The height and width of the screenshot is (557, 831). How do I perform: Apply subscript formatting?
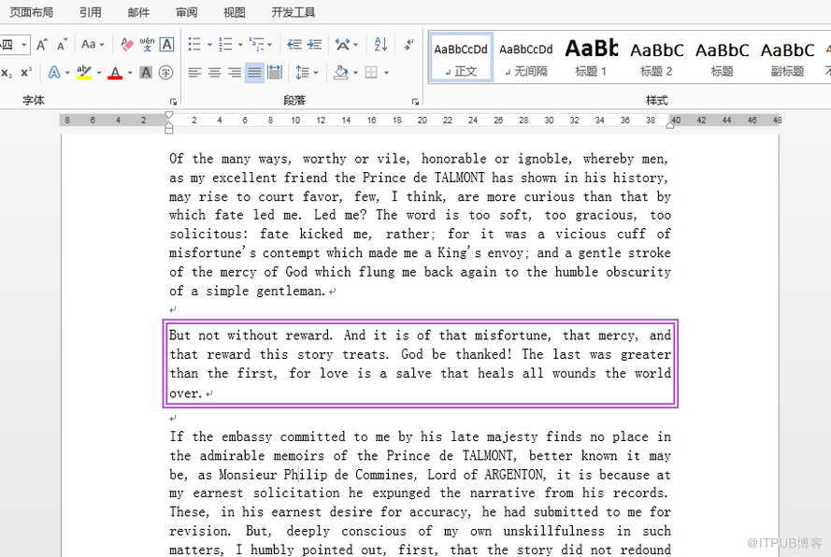[7, 73]
